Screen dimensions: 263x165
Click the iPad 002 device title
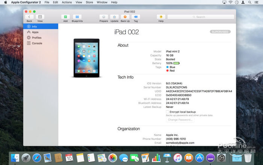[x=127, y=32]
